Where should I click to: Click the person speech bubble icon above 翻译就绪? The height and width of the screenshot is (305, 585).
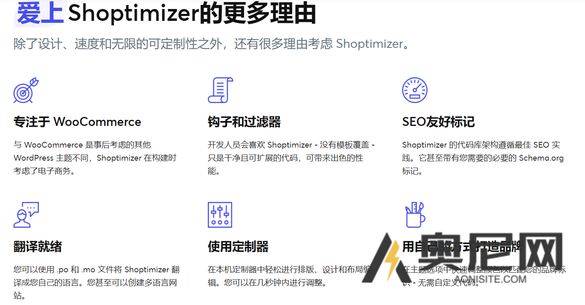[x=26, y=215]
